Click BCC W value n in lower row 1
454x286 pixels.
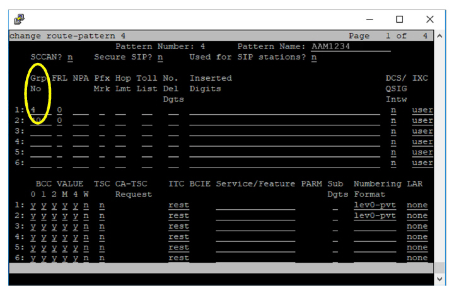coord(86,205)
